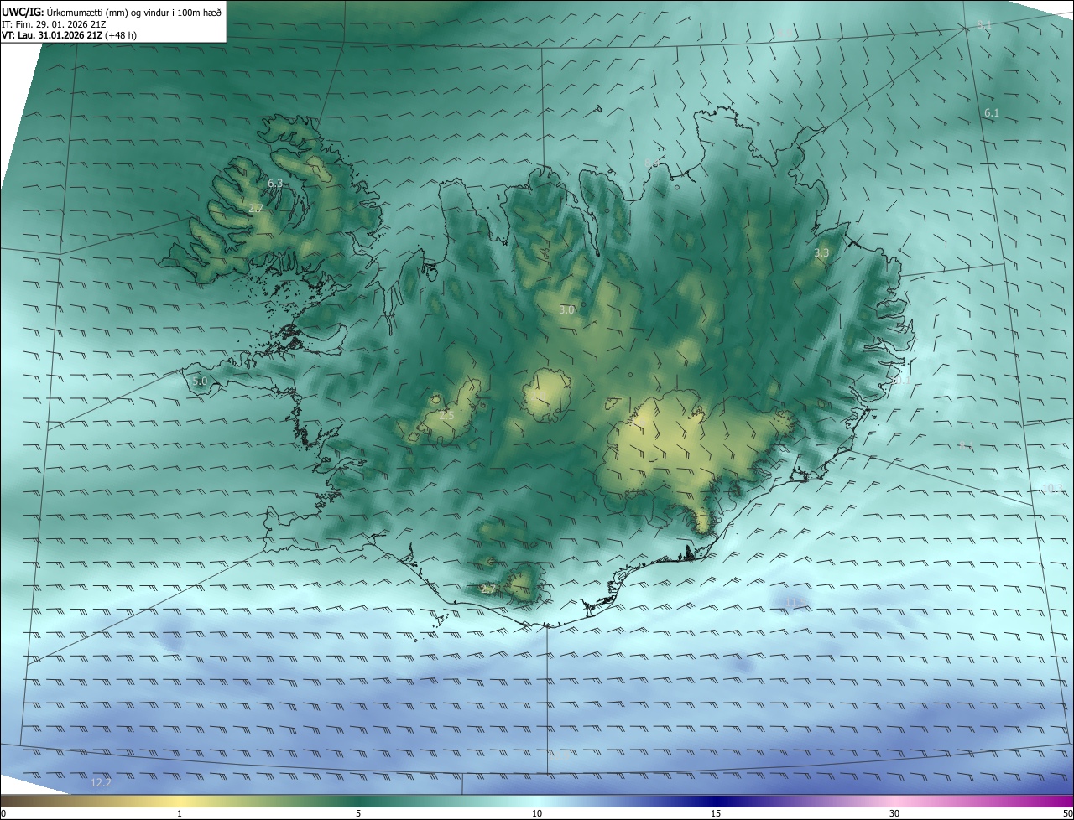Click the 3.3 value label in northeast Iceland
1074x820 pixels.
coord(821,252)
